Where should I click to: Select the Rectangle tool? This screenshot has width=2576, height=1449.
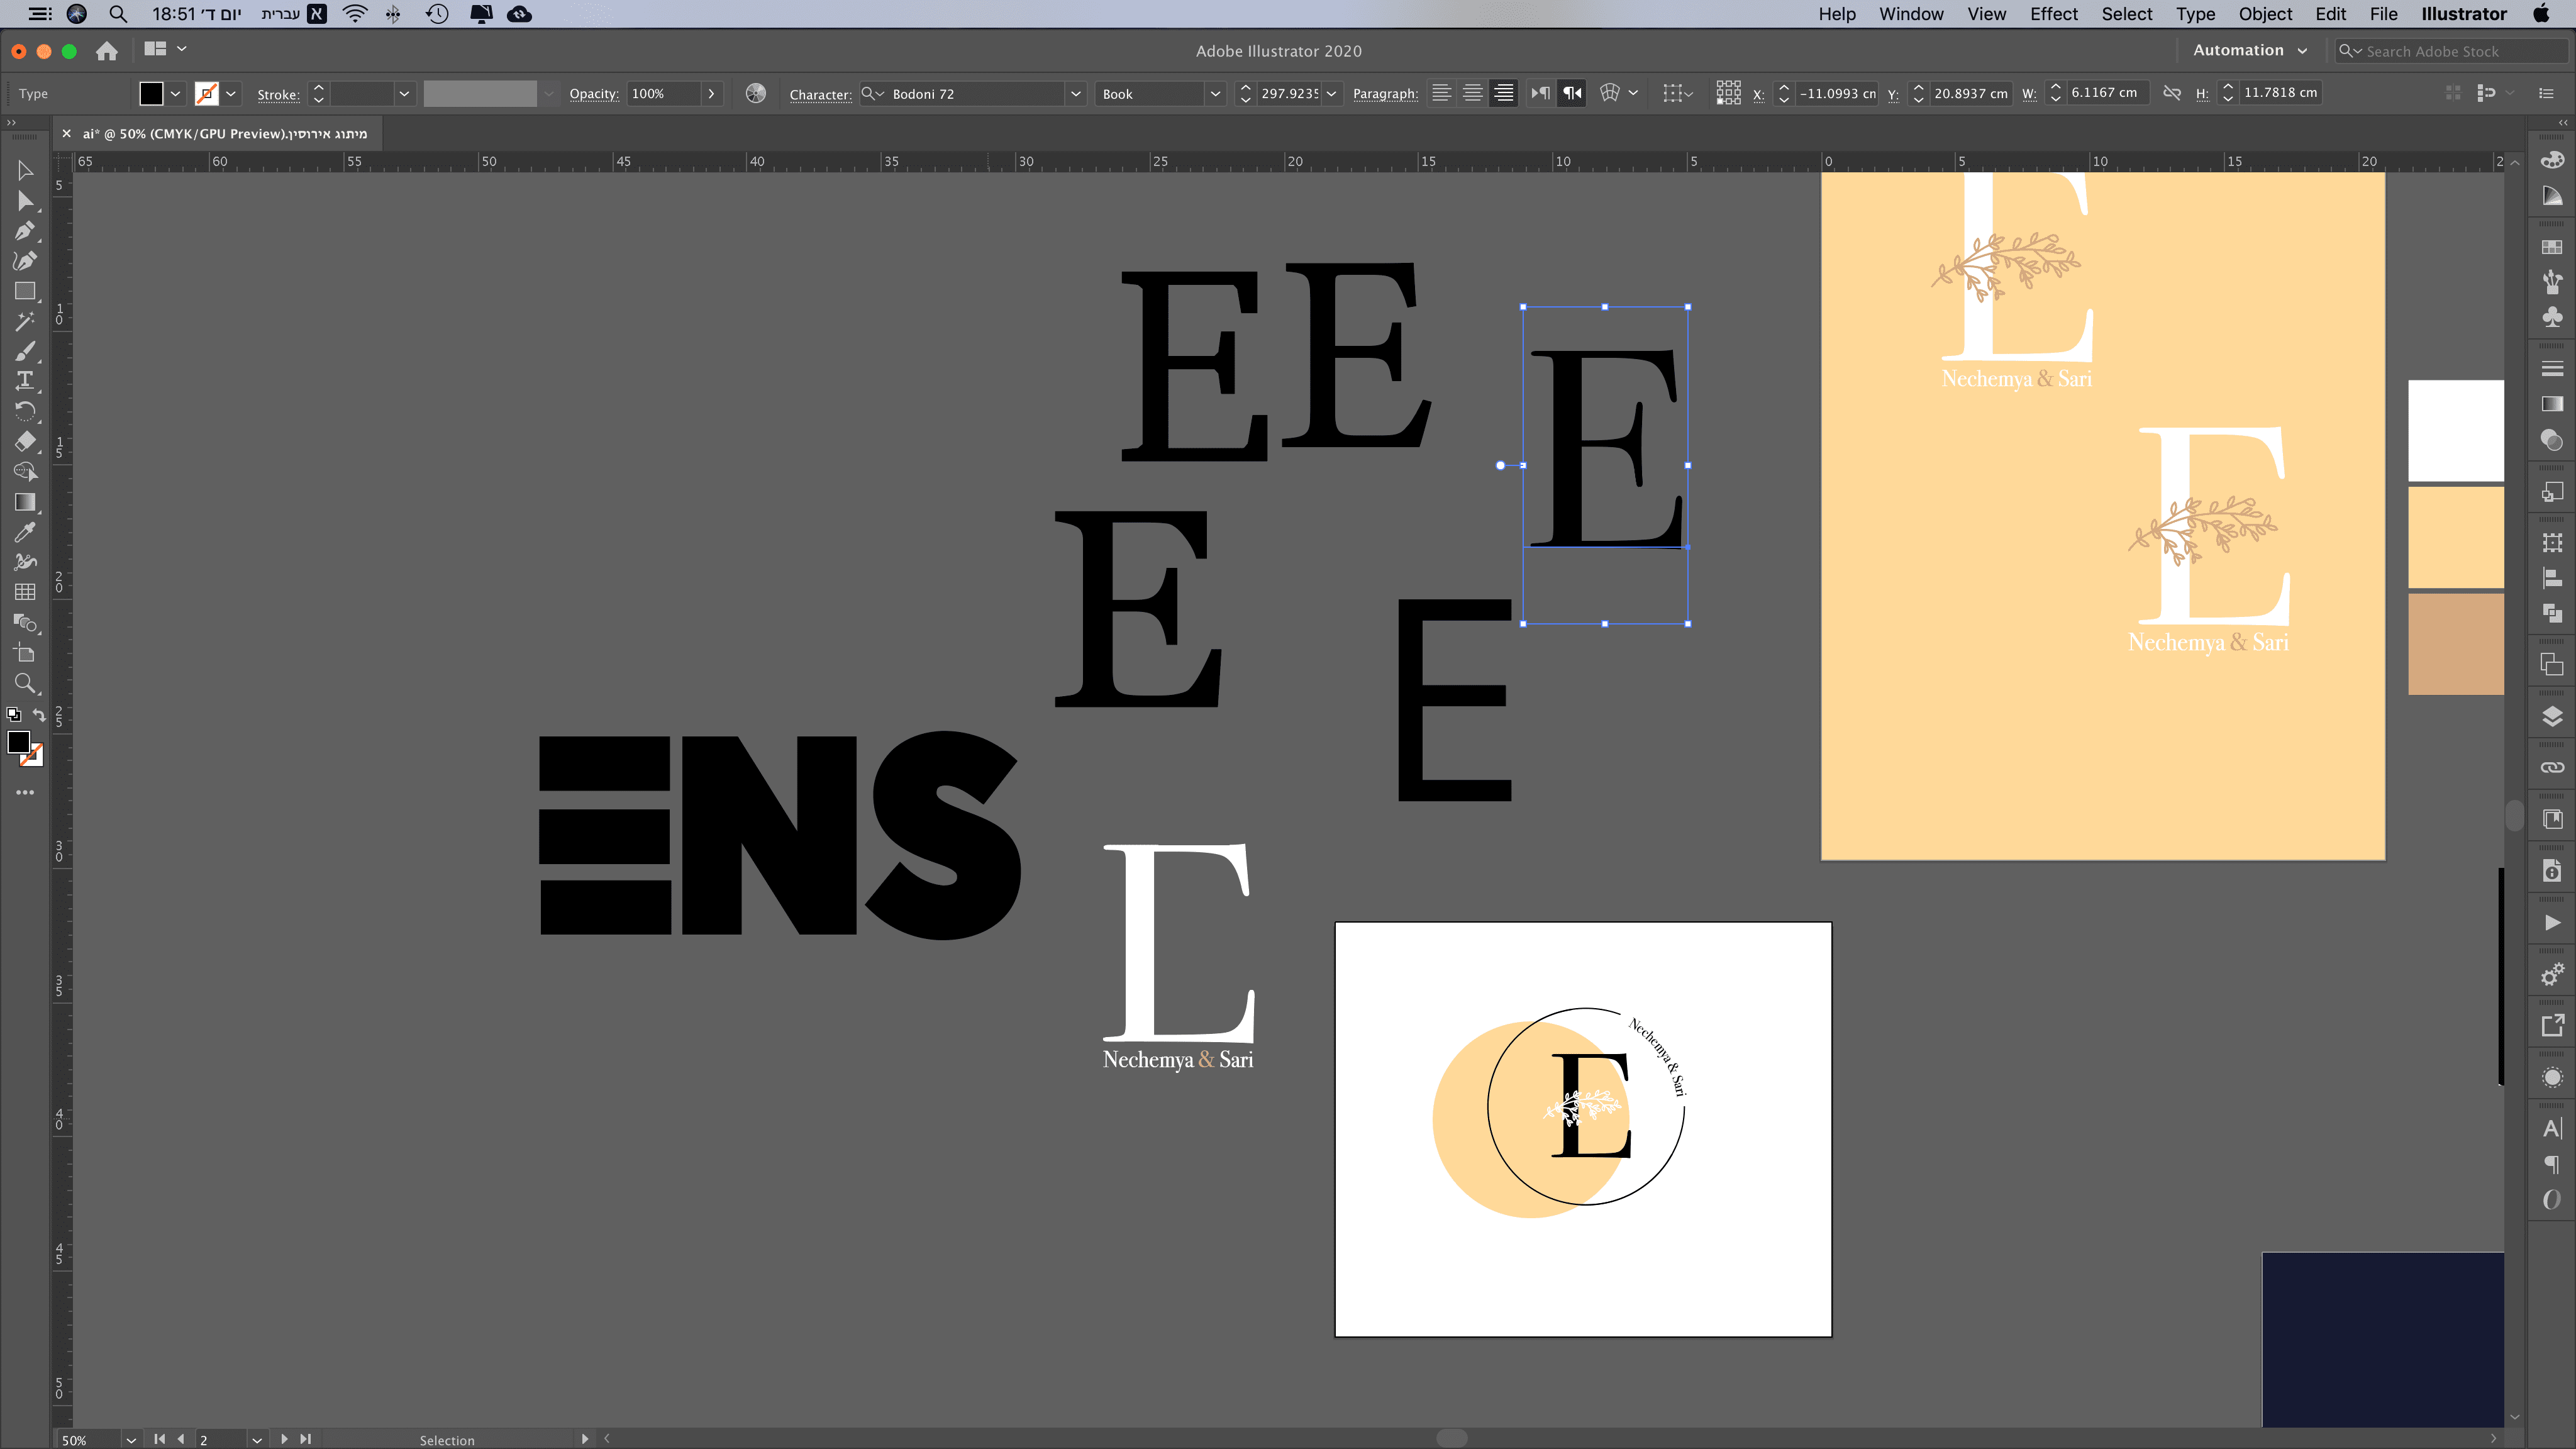[x=25, y=291]
